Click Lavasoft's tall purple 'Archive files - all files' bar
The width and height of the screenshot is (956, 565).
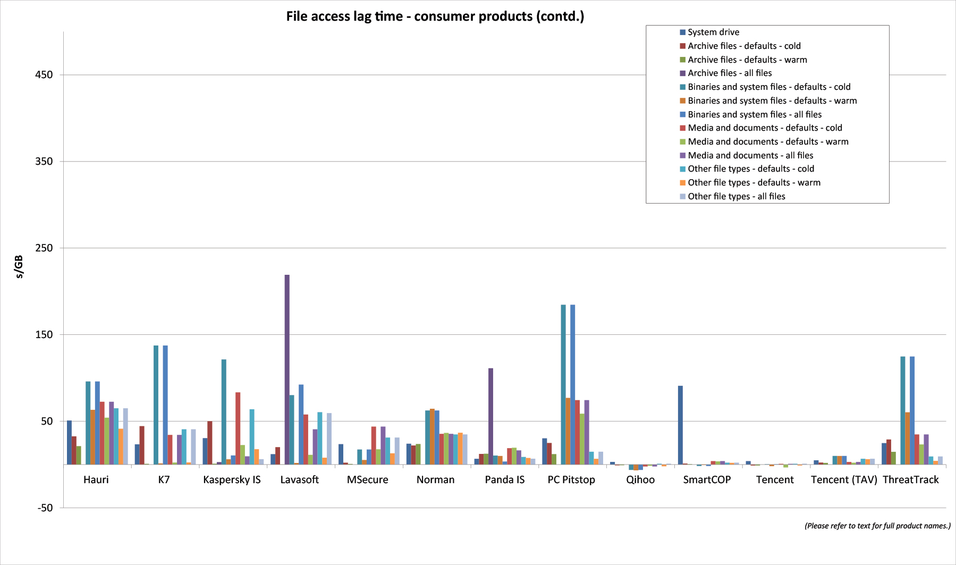(287, 369)
